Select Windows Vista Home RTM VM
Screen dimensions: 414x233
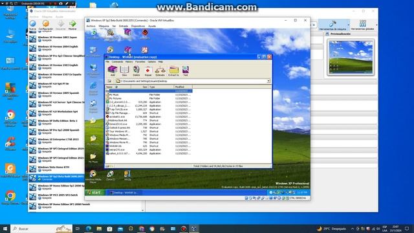[x=57, y=168]
